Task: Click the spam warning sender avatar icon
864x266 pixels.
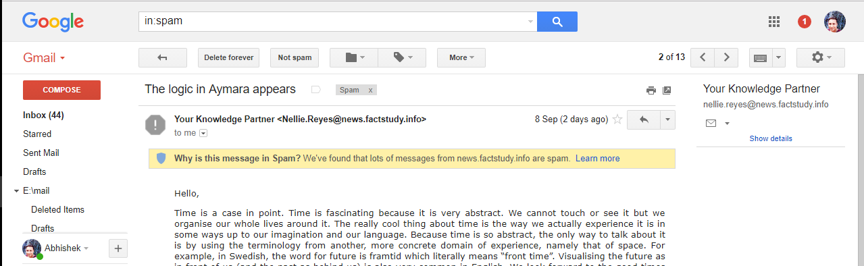Action: [156, 124]
